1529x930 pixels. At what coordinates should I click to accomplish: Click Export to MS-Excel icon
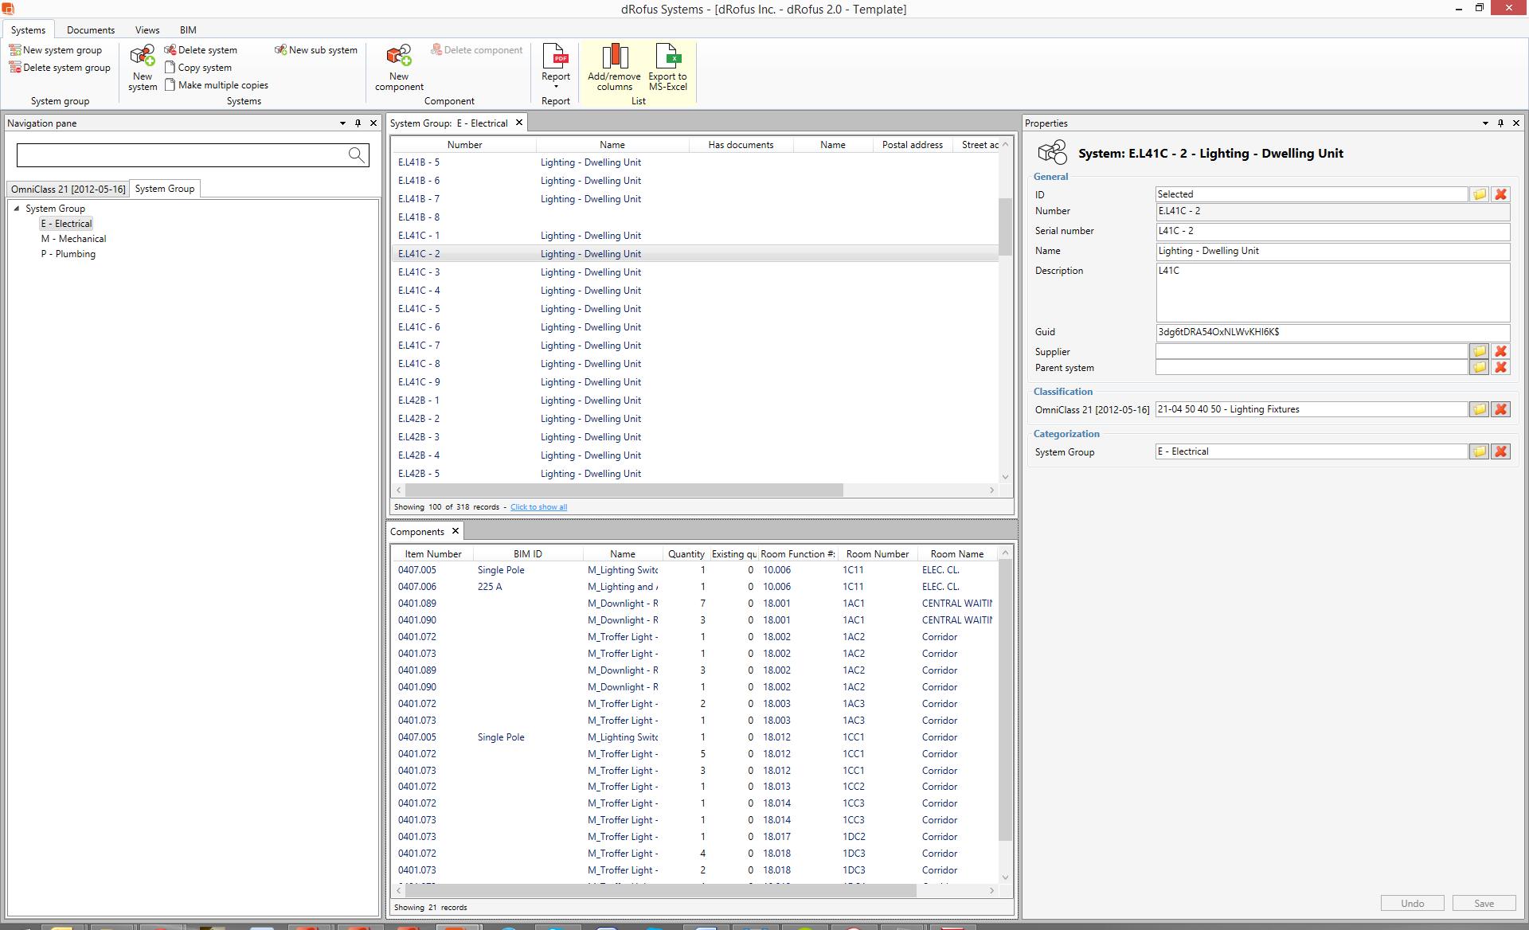[667, 57]
